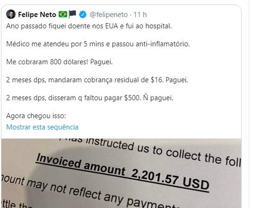Click the line about Médico me atendeu
The height and width of the screenshot is (208, 253).
pos(98,44)
